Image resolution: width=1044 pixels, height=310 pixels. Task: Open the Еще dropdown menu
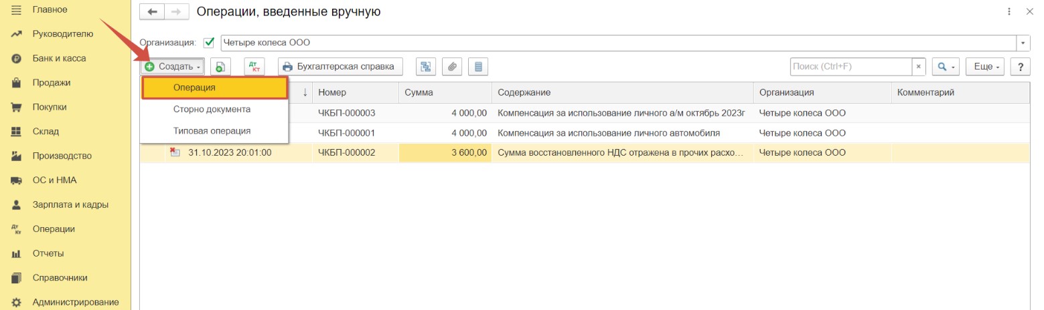pos(986,67)
